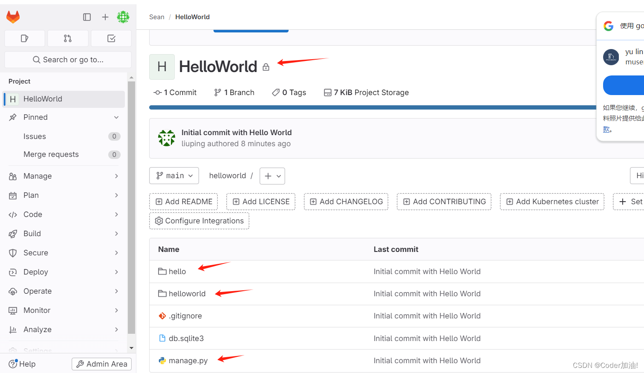Screen dimensions: 644x373
Task: Click the GitLab logo
Action: [13, 17]
